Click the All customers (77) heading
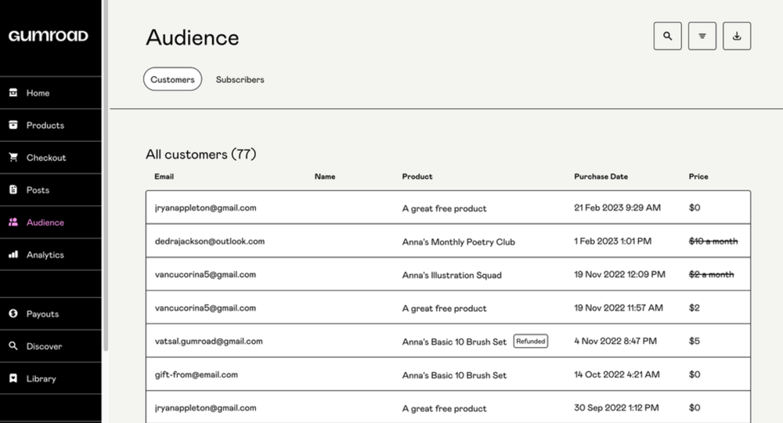Viewport: 783px width, 423px height. [x=200, y=154]
